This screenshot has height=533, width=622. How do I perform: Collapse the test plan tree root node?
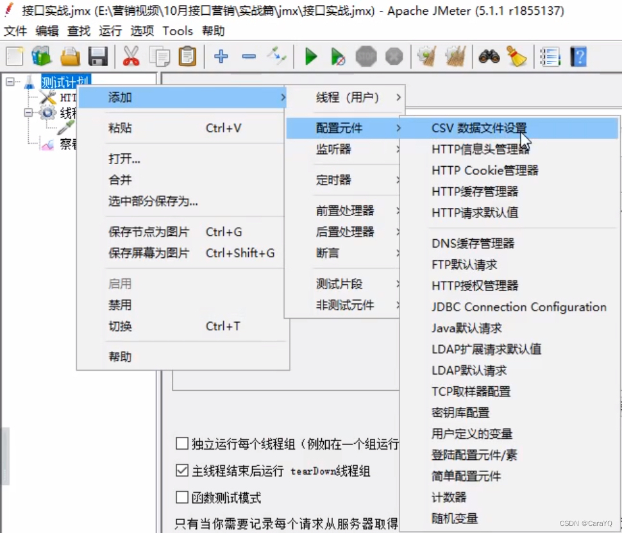click(10, 81)
